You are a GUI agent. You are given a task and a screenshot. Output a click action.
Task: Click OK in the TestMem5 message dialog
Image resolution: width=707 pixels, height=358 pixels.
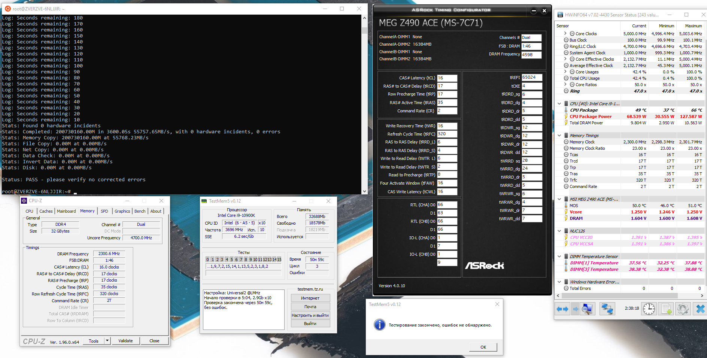483,347
